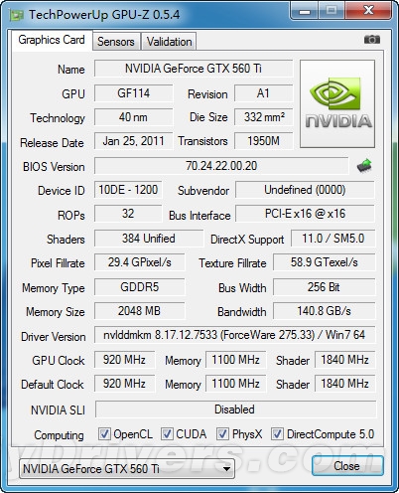Click the GPU-Z title bar app icon

point(16,15)
